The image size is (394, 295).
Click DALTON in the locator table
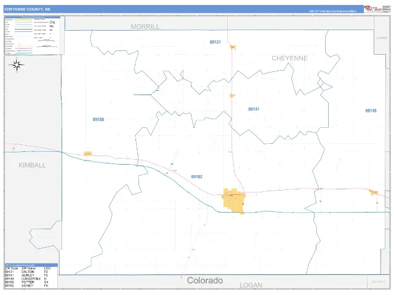pos(28,272)
